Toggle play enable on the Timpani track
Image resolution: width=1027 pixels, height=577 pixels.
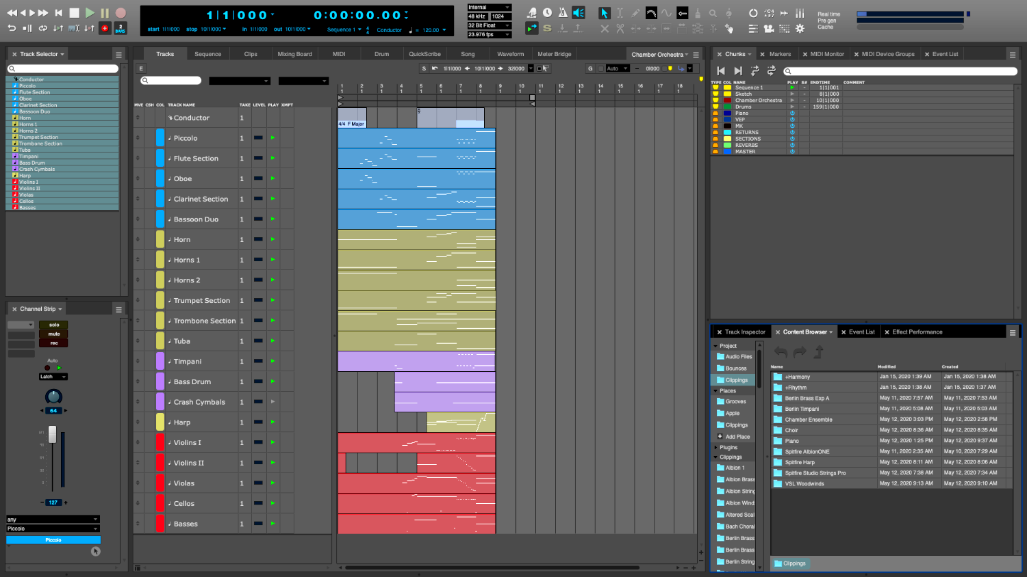[x=272, y=361]
